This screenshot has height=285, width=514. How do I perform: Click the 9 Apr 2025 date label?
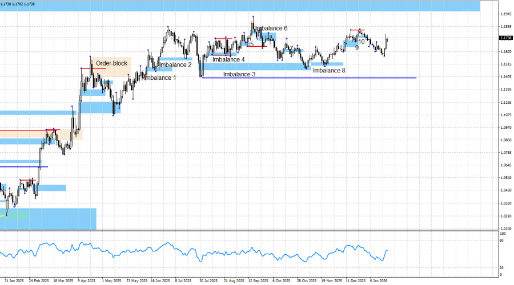pos(86,281)
